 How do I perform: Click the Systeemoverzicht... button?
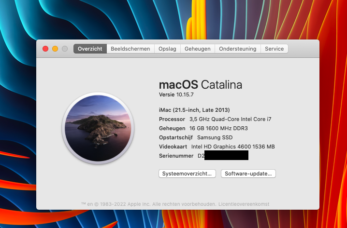coord(187,174)
